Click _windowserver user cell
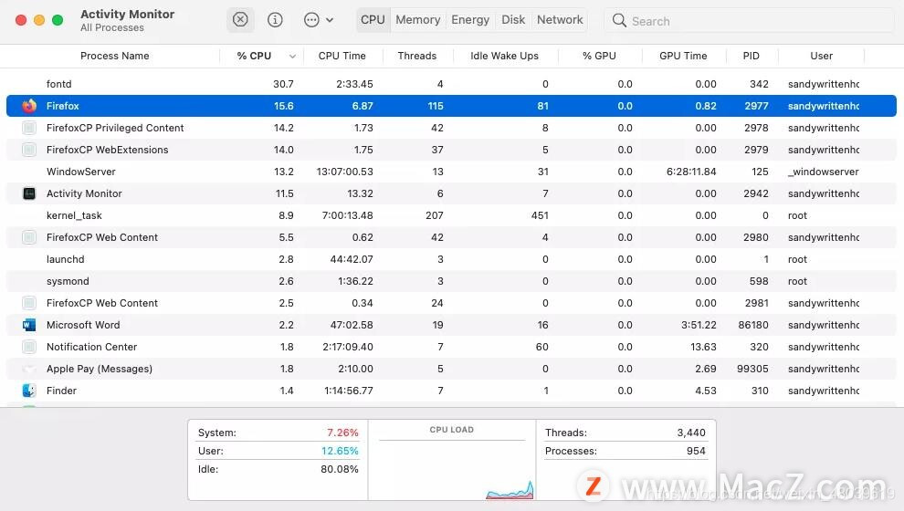 pyautogui.click(x=824, y=172)
